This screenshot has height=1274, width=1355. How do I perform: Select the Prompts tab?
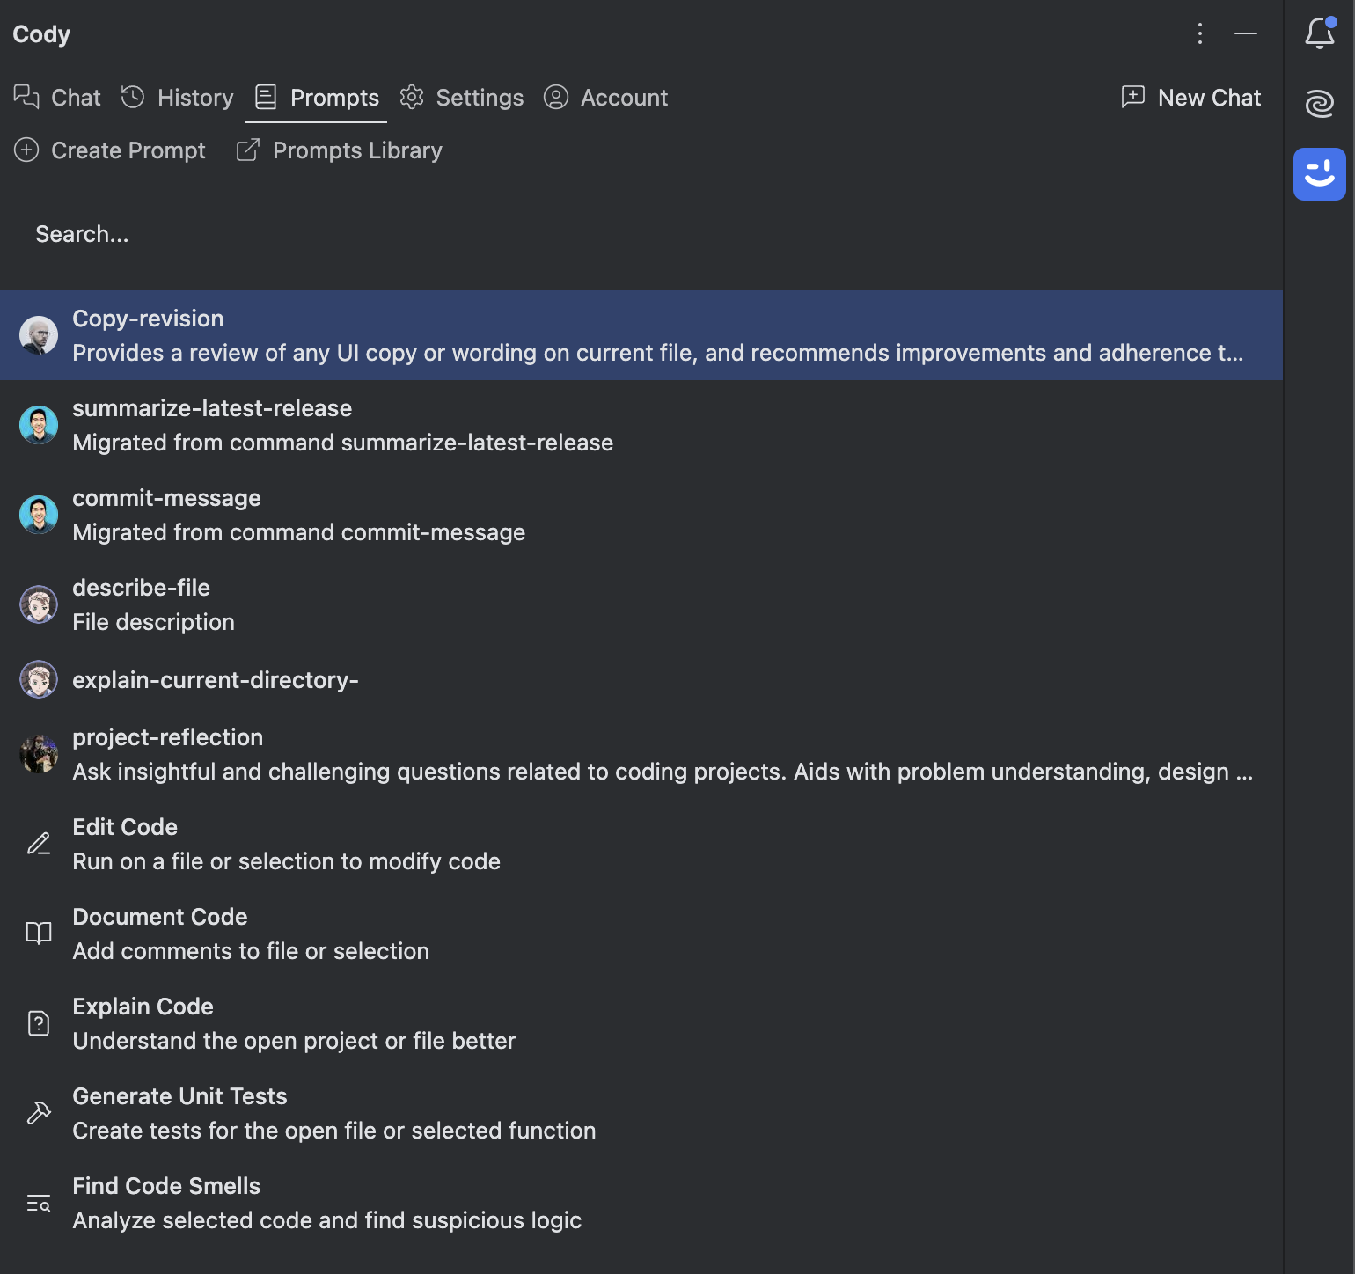pyautogui.click(x=316, y=97)
